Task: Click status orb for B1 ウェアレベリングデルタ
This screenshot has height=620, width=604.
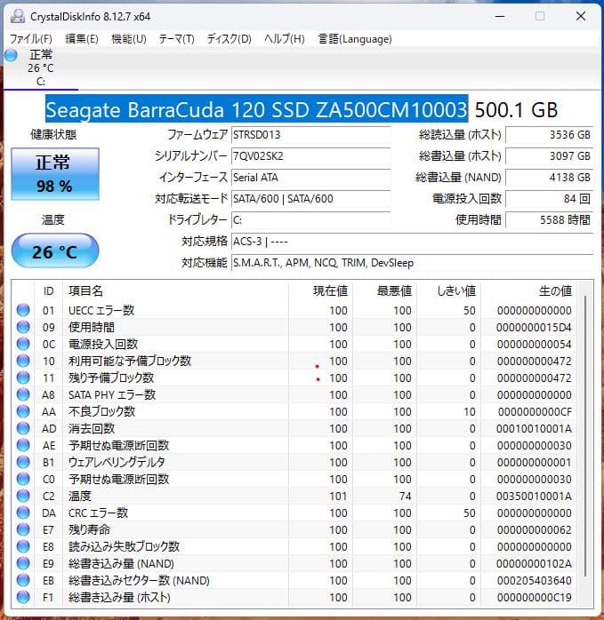Action: [x=23, y=462]
